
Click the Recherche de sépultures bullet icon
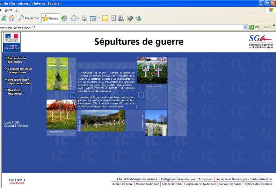tap(6, 58)
